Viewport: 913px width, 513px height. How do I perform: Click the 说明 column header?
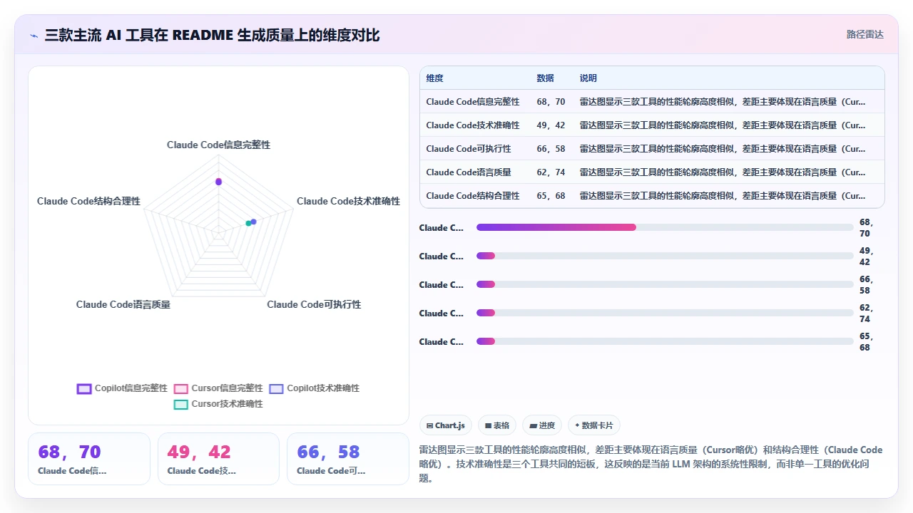point(588,78)
